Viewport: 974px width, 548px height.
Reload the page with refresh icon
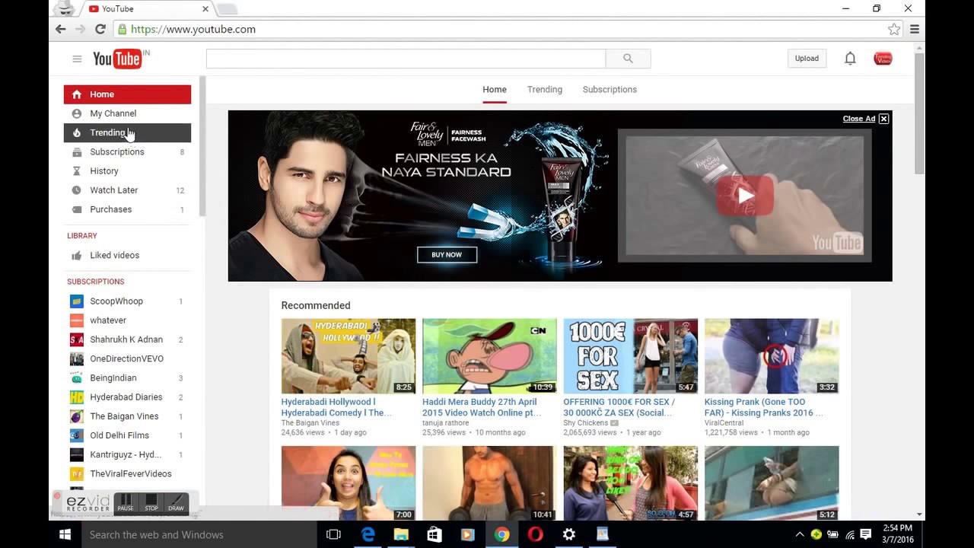[x=100, y=29]
